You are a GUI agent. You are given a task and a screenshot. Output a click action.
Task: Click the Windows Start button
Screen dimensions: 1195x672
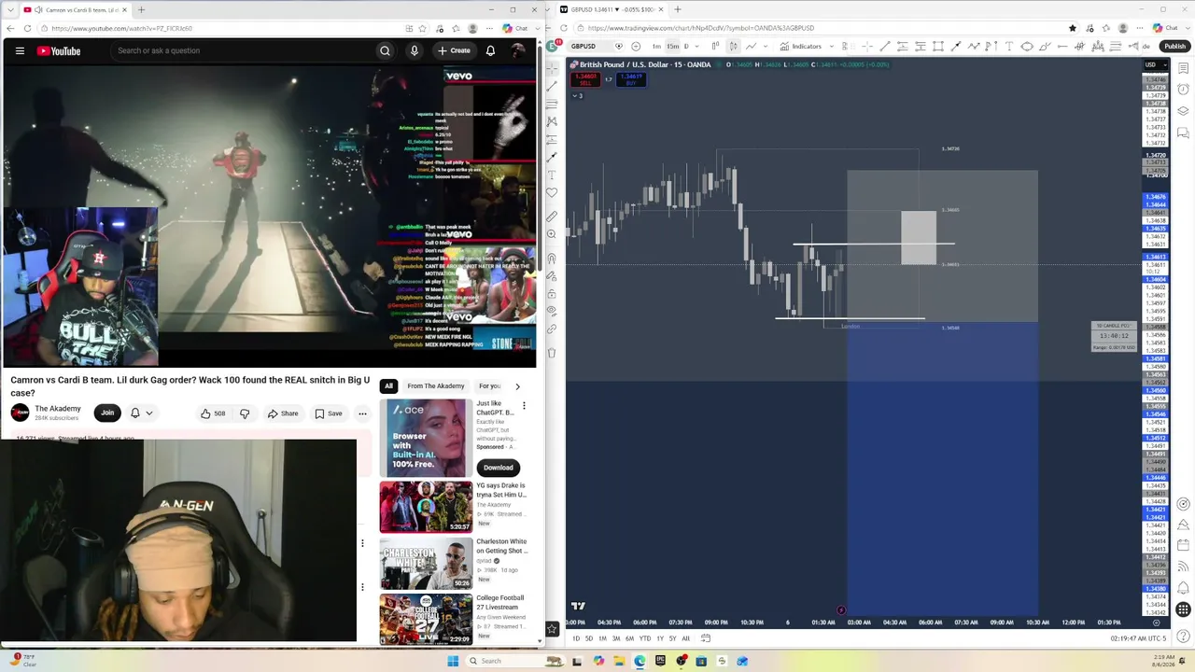click(453, 661)
